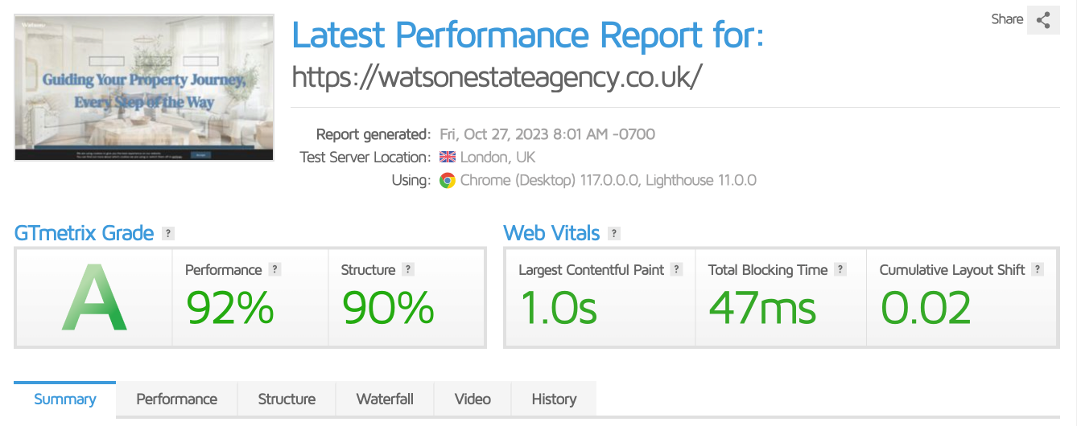Click help icon beside Structure score
The image size is (1077, 426).
pyautogui.click(x=408, y=270)
